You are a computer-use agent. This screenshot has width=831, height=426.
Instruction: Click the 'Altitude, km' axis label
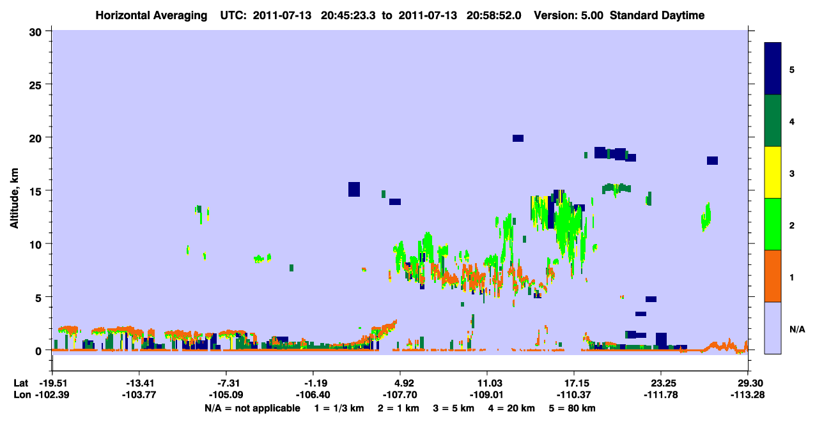[14, 198]
